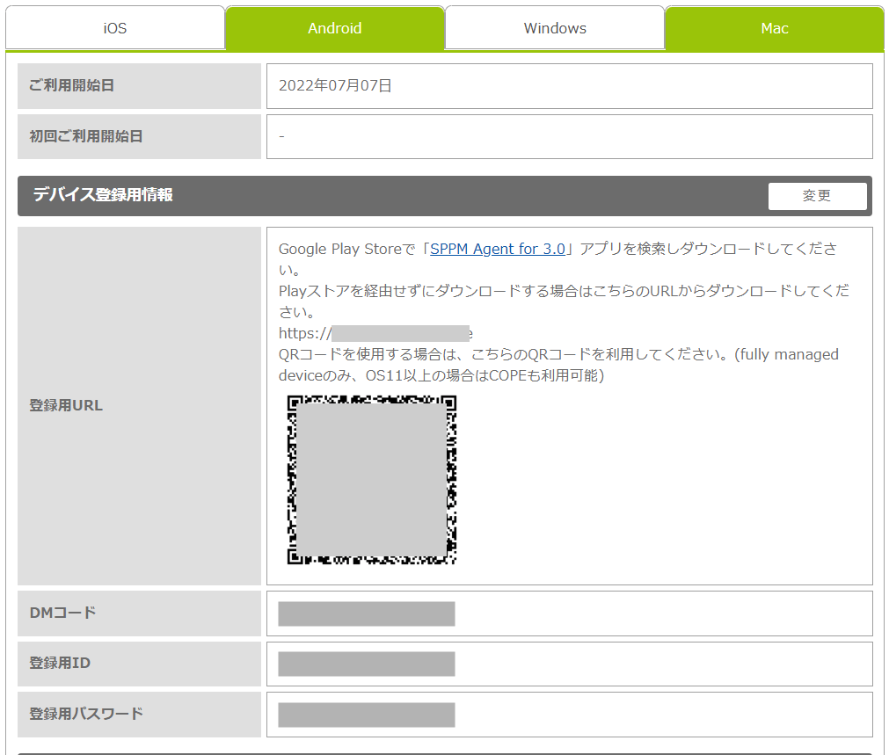The width and height of the screenshot is (889, 755).
Task: Click the masked DMコード value
Action: (x=367, y=613)
